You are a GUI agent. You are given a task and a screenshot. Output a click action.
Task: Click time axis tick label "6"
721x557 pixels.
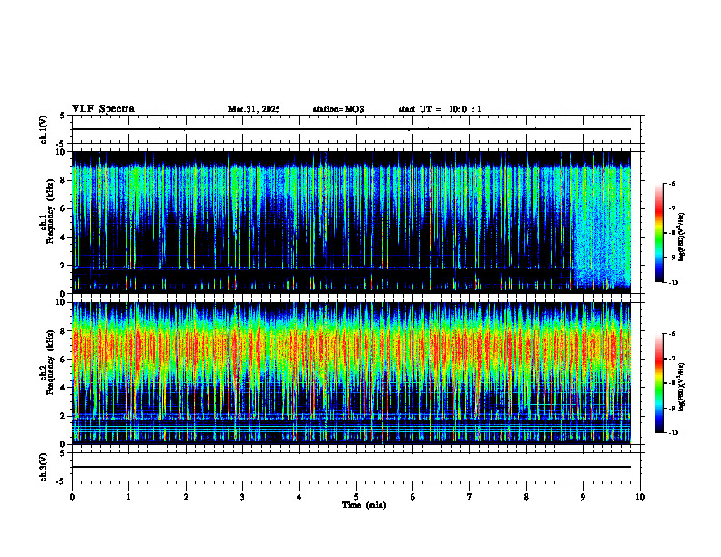412,497
